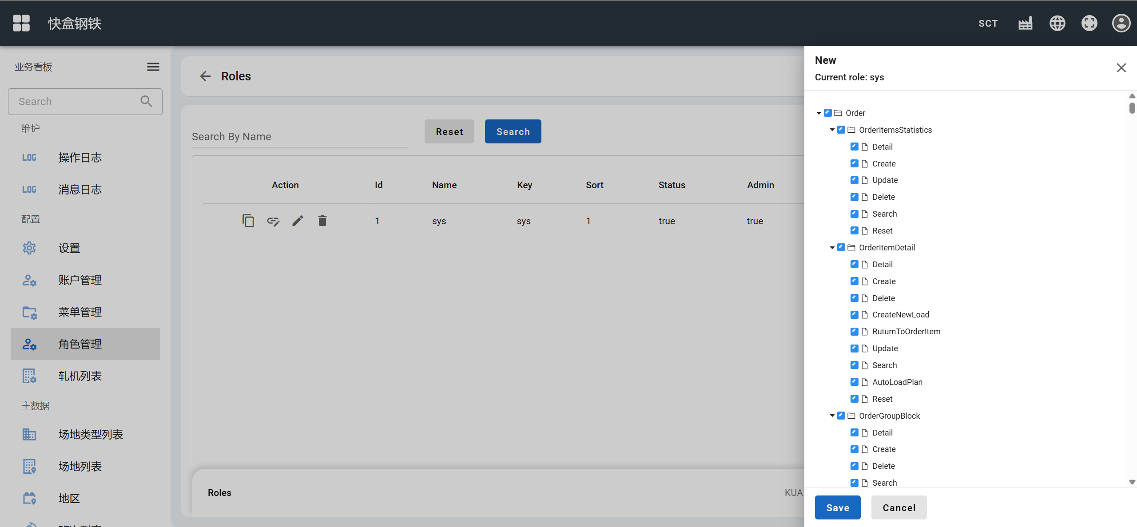Open the app grid menu icon
Screen dimensions: 1137x527
click(21, 23)
